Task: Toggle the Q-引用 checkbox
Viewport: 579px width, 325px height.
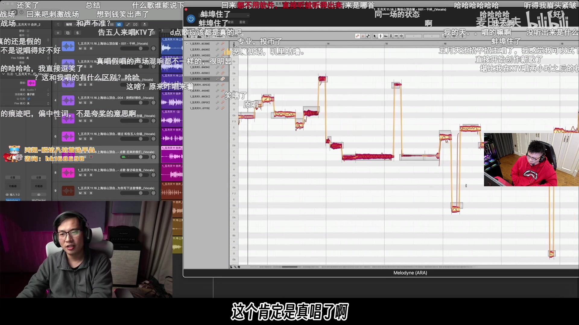Action: click(x=29, y=99)
